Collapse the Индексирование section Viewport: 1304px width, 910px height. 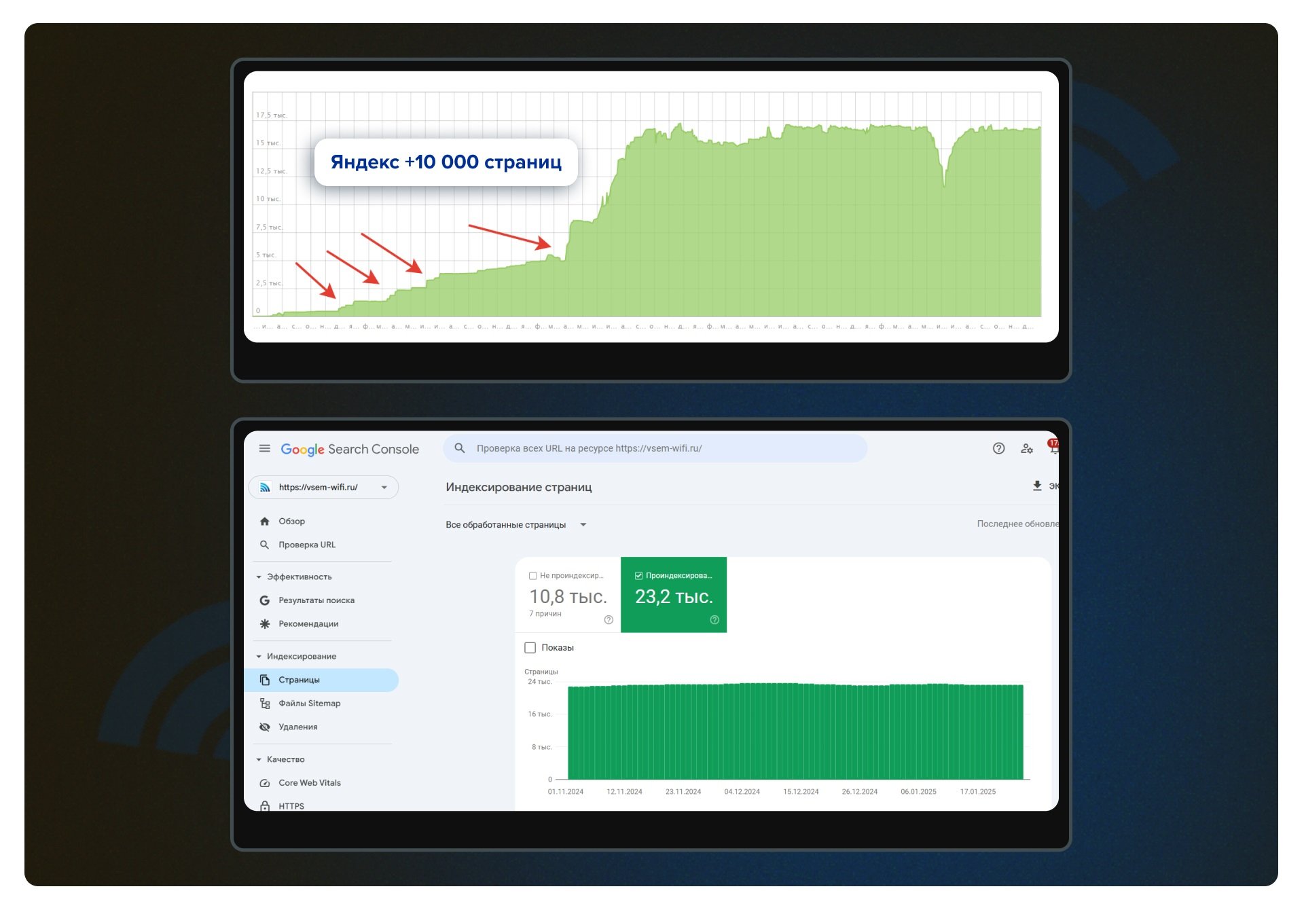(x=259, y=657)
